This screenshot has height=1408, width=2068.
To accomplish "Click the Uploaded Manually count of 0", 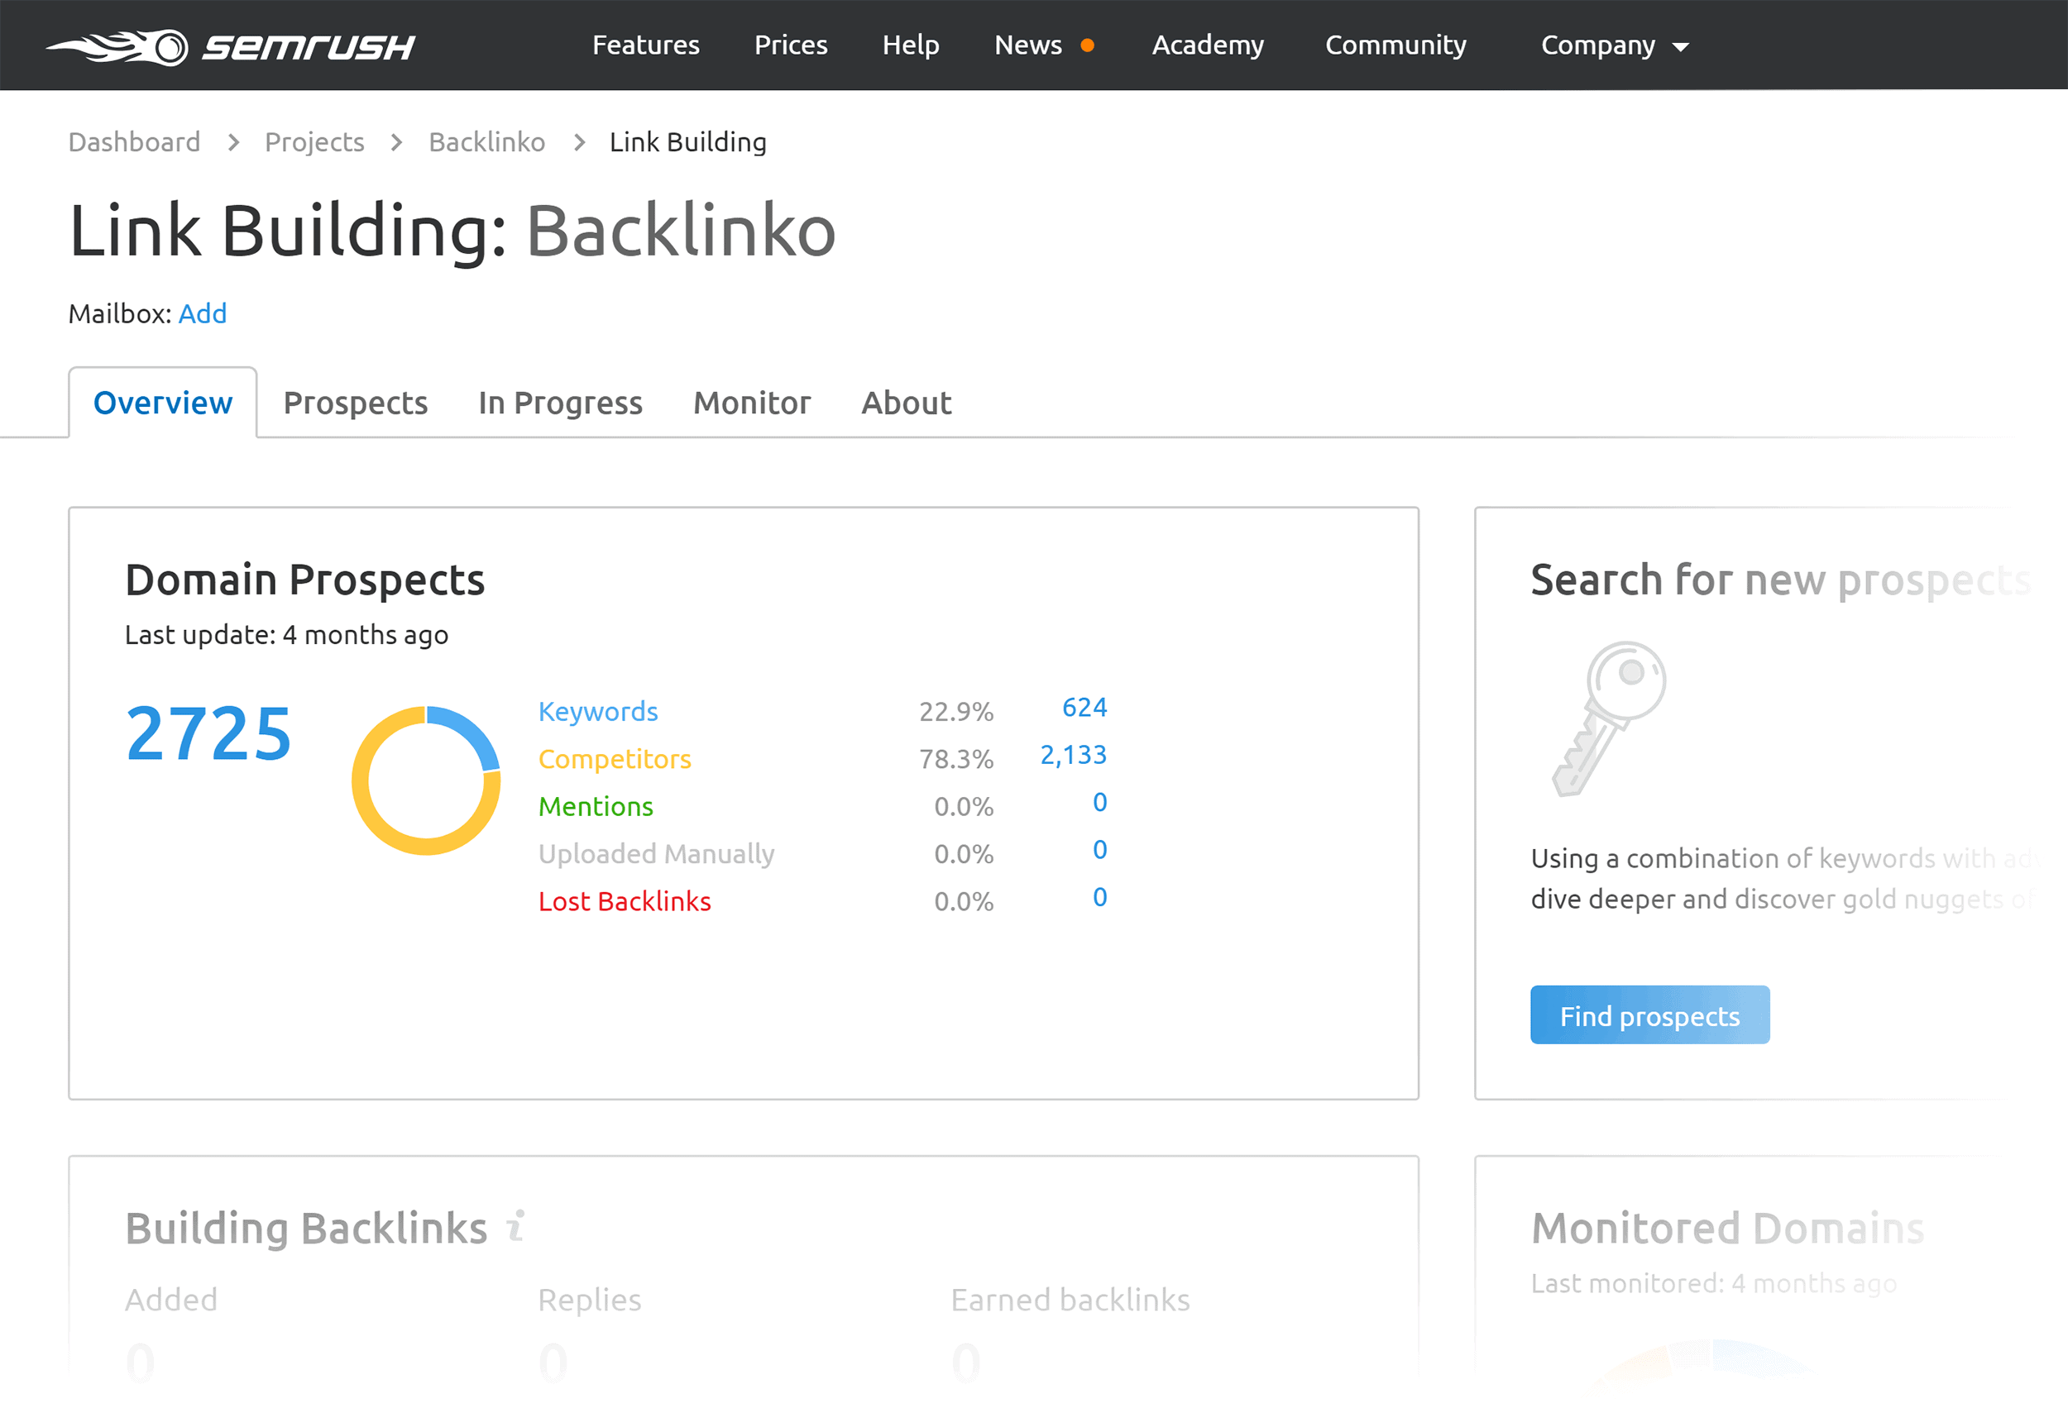I will [1100, 849].
